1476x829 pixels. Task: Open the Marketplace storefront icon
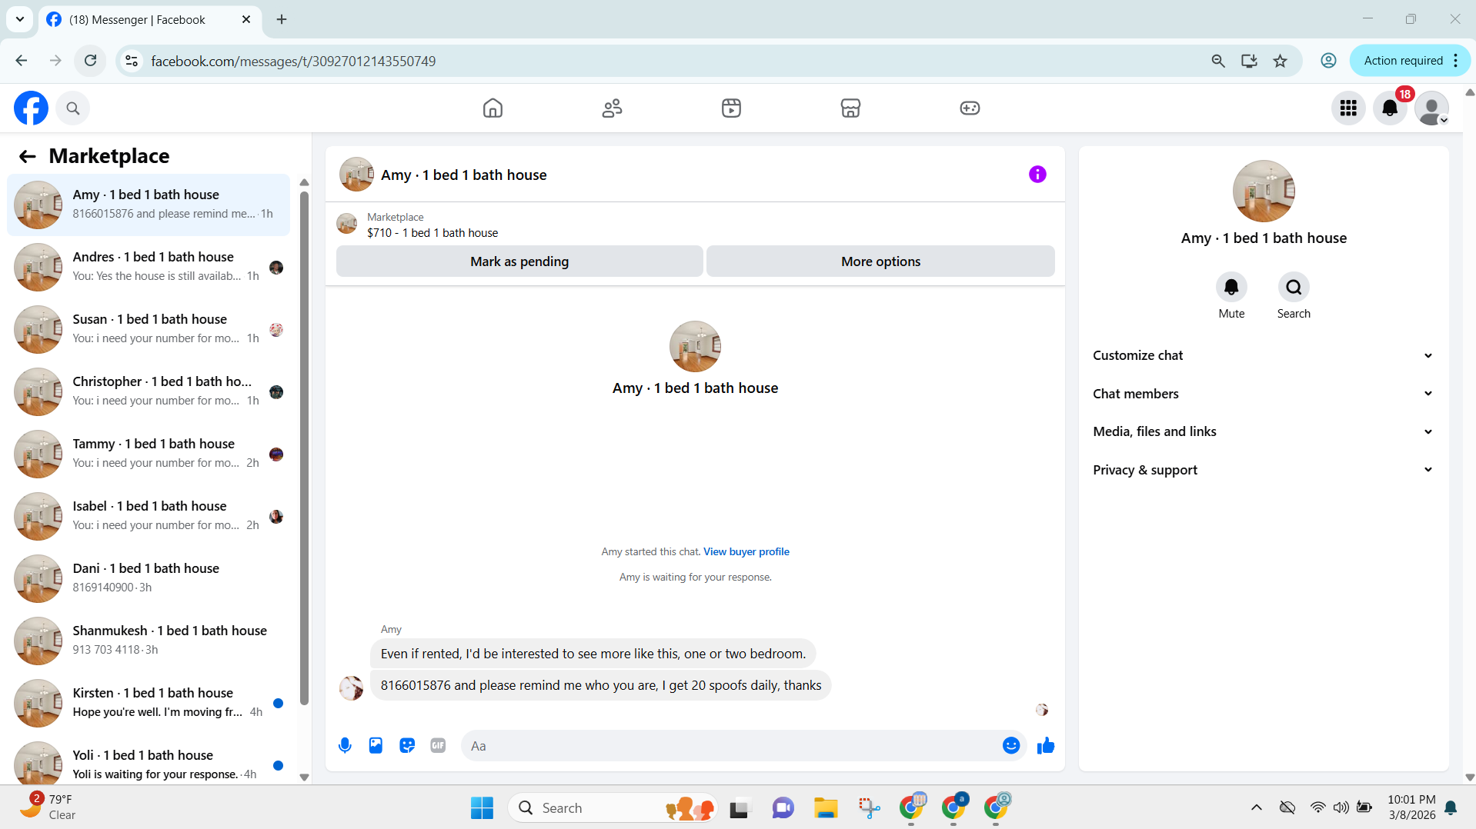pos(850,108)
